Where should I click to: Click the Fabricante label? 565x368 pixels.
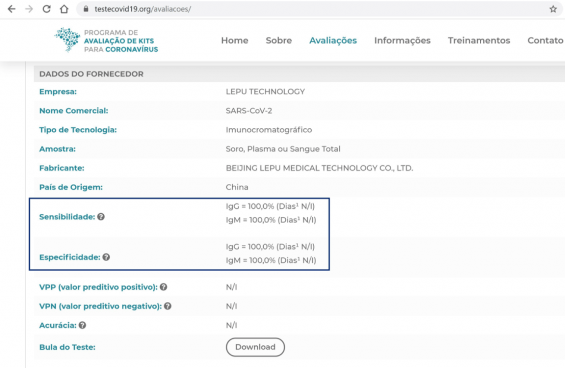coord(62,167)
